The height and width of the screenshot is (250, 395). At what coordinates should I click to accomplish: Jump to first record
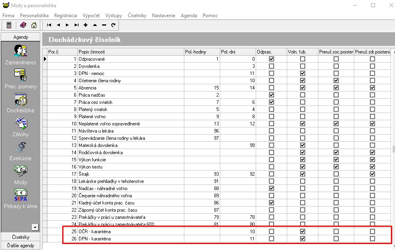(49, 25)
